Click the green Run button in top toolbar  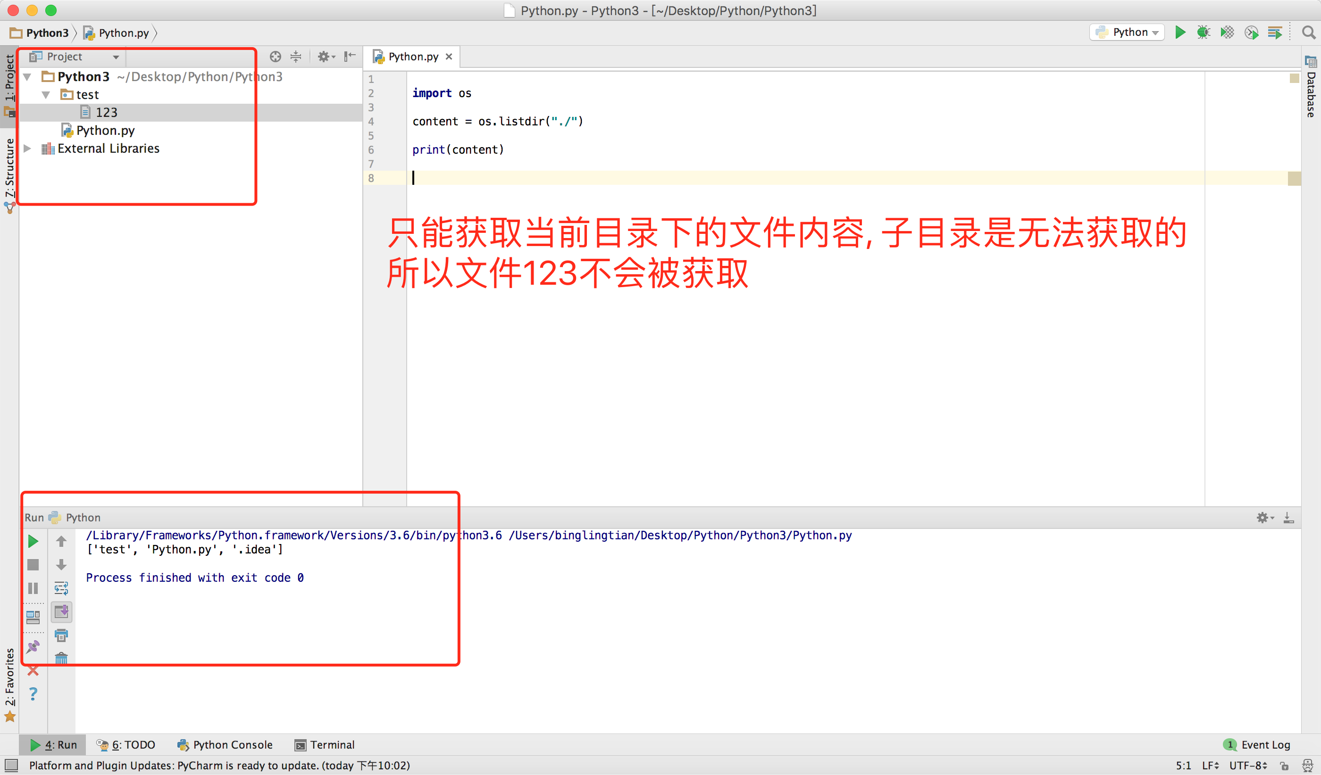[1180, 33]
